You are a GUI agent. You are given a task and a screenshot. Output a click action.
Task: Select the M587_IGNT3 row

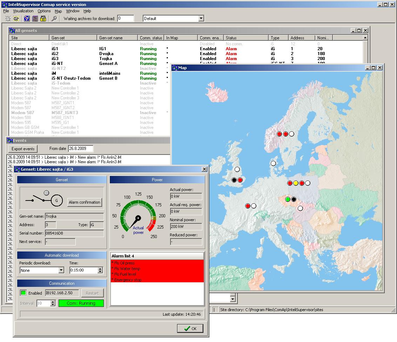pyautogui.click(x=90, y=113)
